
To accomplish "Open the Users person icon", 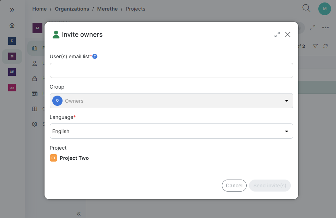I will tap(35, 63).
